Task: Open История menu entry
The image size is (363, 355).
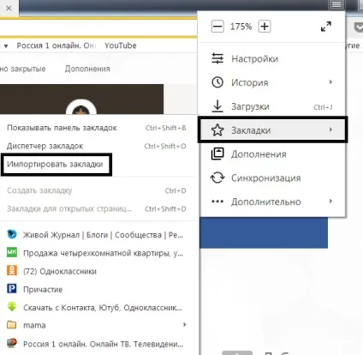Action: pyautogui.click(x=271, y=82)
